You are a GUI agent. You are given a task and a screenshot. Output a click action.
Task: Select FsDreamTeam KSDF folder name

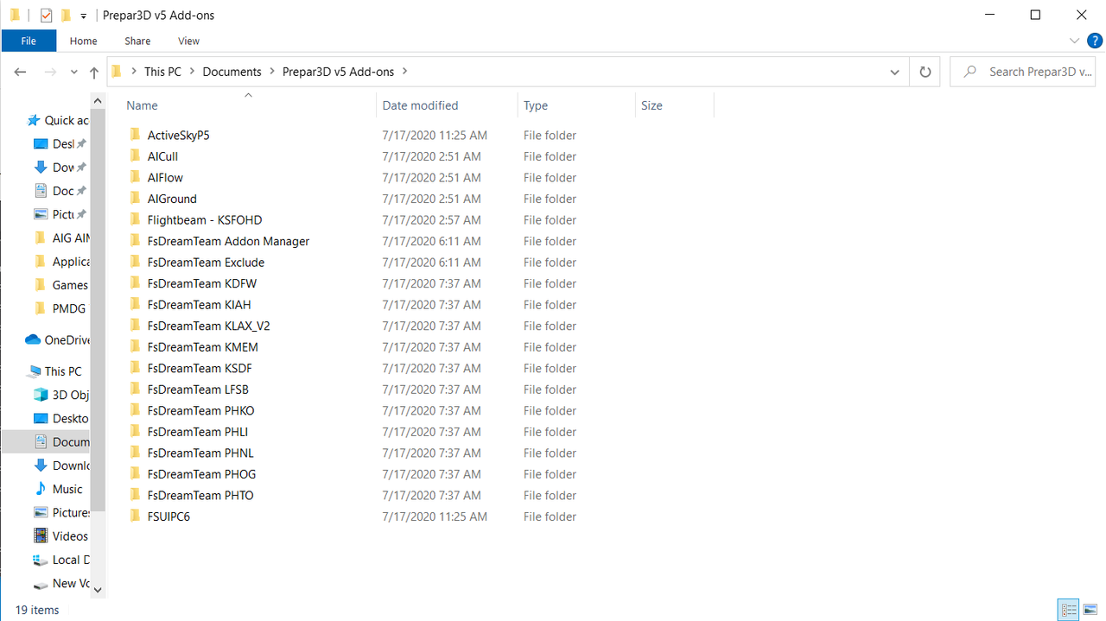tap(200, 368)
